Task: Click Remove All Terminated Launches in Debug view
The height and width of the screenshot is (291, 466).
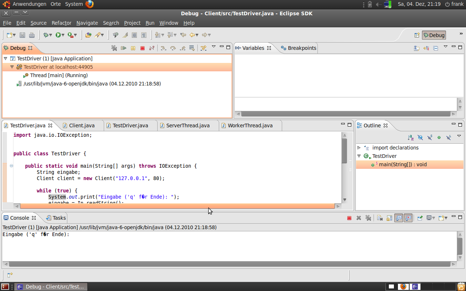Action: 114,48
